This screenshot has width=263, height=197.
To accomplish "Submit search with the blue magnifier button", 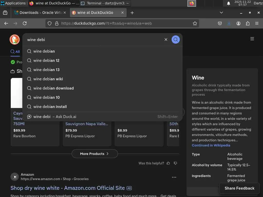I will pyautogui.click(x=175, y=40).
